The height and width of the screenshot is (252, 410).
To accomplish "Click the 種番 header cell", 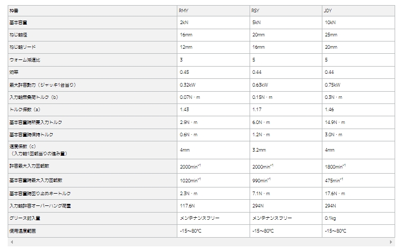I will 16,10.
